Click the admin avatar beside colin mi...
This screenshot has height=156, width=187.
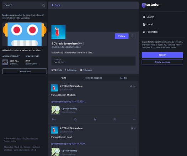(5, 62)
